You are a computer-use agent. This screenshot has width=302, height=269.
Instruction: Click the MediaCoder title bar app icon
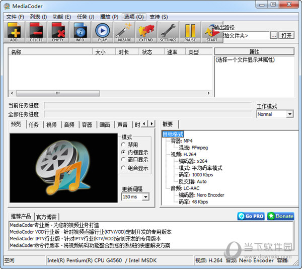coord(7,6)
